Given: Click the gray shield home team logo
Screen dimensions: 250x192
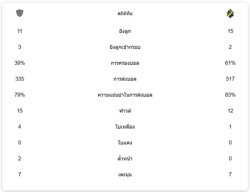Looking at the screenshot, I should [x=20, y=13].
